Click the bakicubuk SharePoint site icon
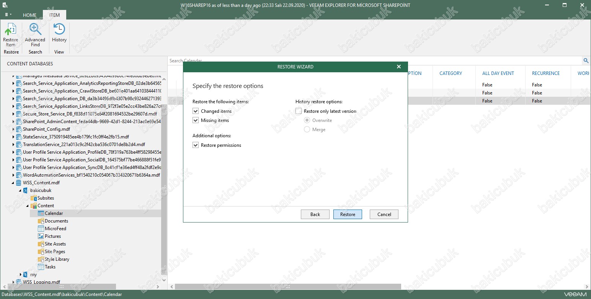Image resolution: width=591 pixels, height=299 pixels. (x=26, y=190)
